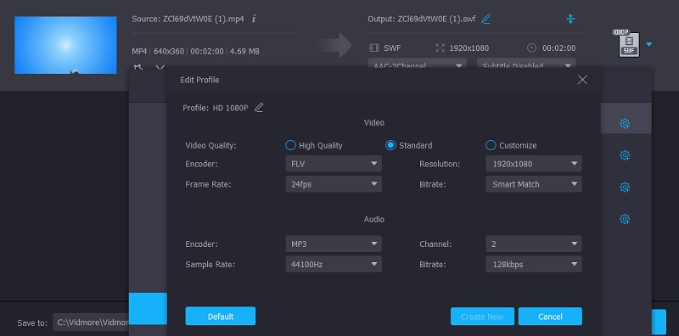Select the High Quality video option

click(x=314, y=145)
